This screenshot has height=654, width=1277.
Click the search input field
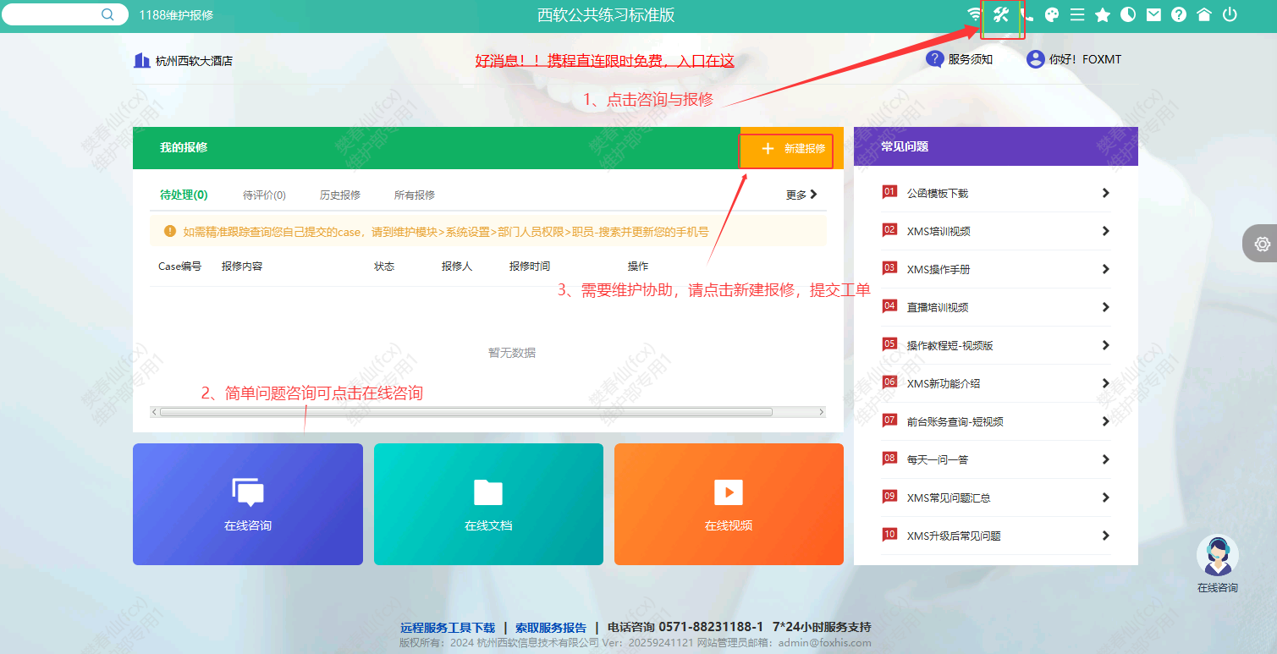pyautogui.click(x=55, y=14)
